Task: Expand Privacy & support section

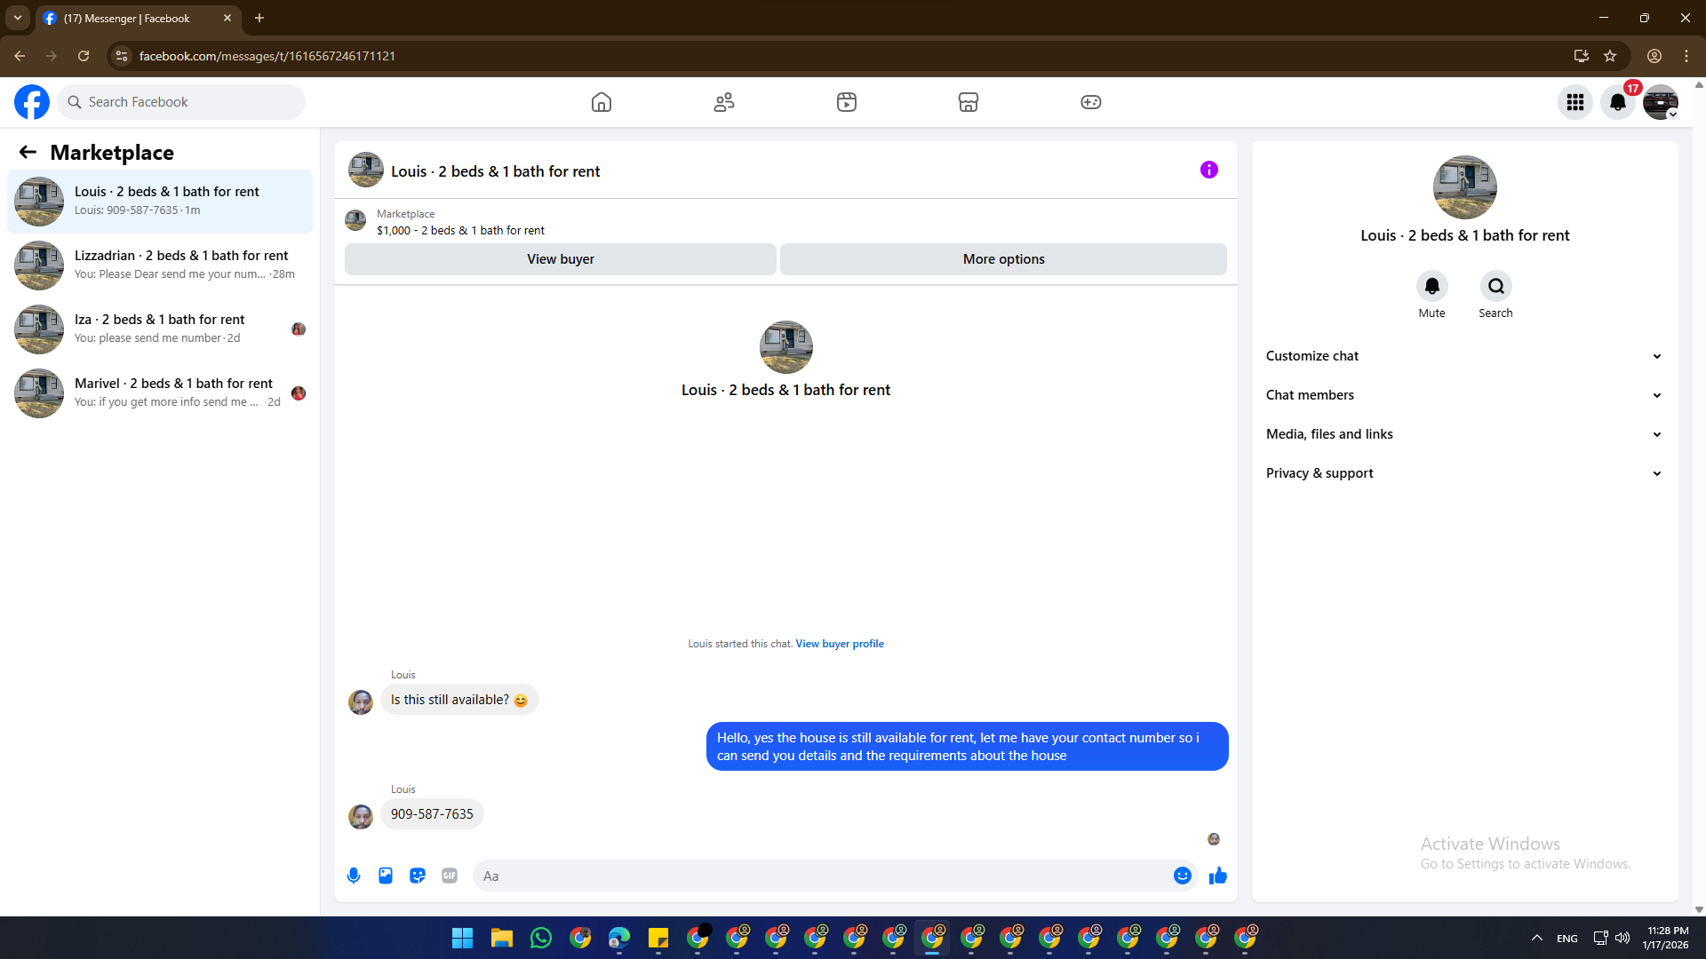Action: point(1463,473)
